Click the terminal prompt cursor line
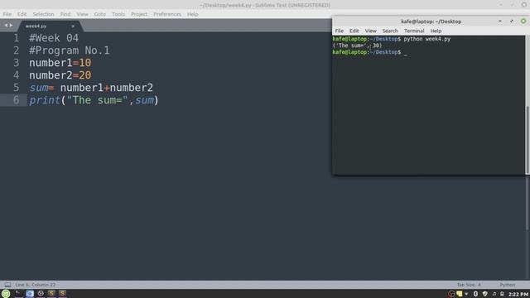Screen dimensions: 530x298 point(370,52)
